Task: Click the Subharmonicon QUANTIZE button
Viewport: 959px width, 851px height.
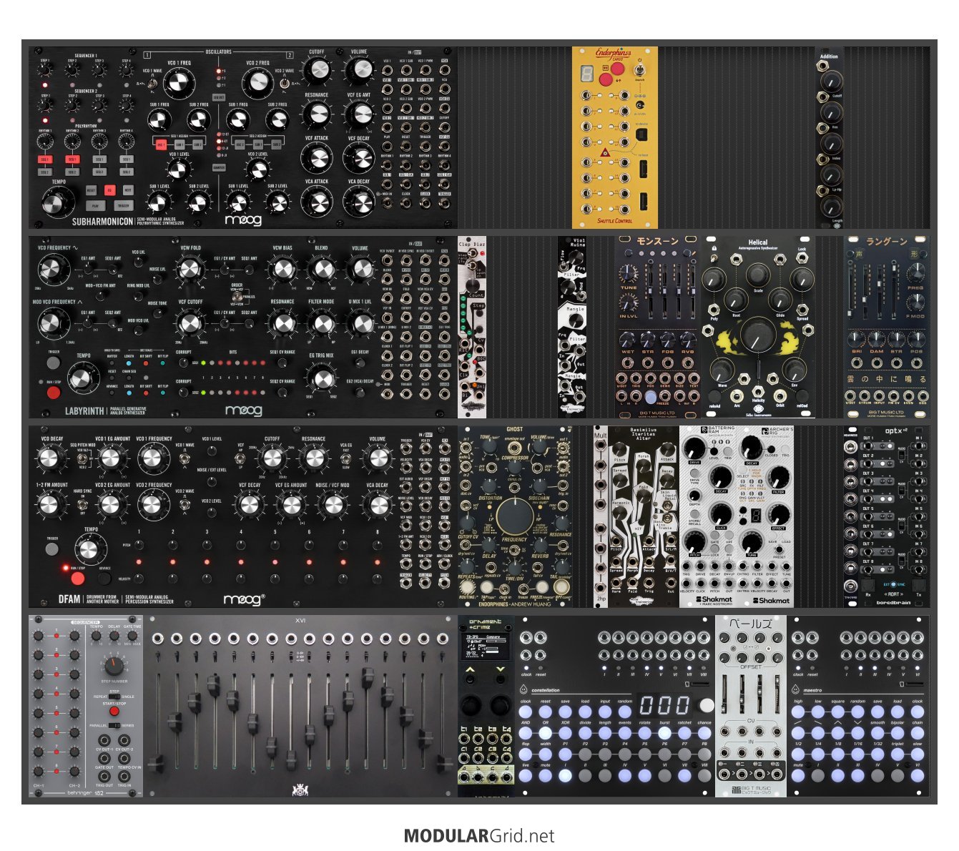Action: pos(219,168)
